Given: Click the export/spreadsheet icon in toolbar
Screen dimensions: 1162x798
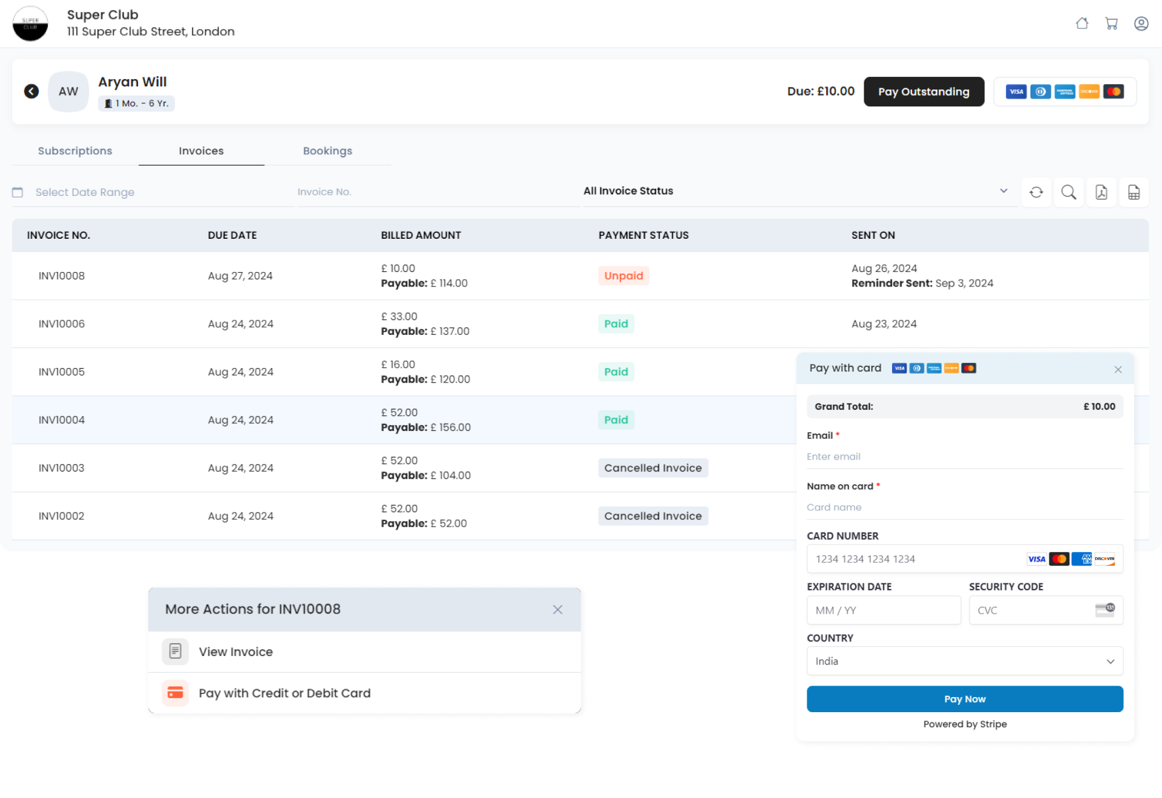Looking at the screenshot, I should [x=1134, y=192].
